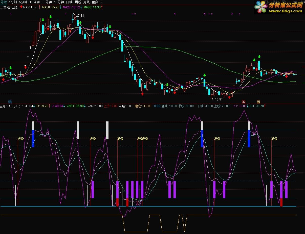Select the MA10: 15.75 indicator label
305x234 pixels.
51,7
